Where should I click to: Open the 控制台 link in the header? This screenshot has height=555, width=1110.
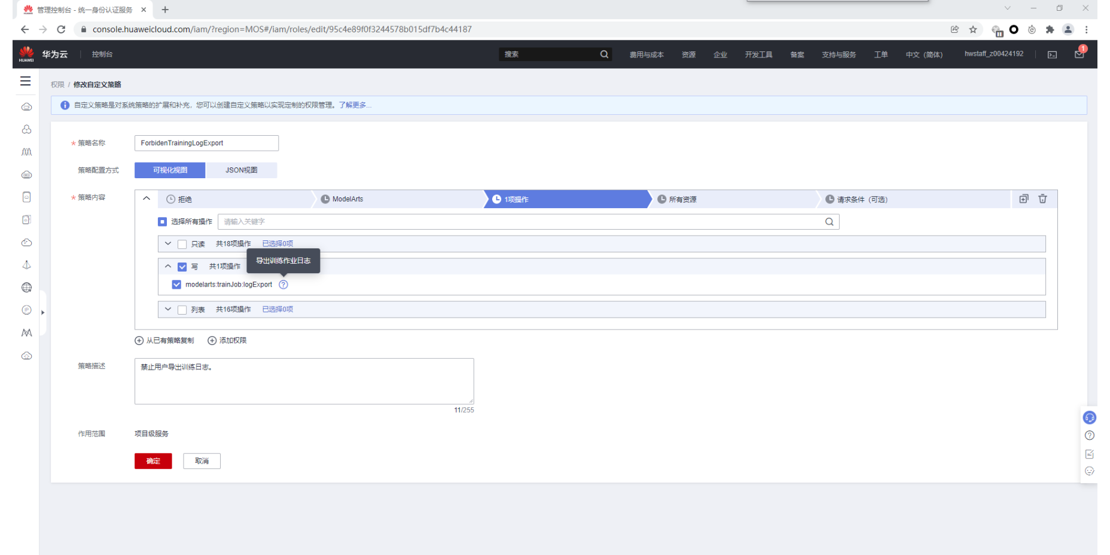[102, 54]
